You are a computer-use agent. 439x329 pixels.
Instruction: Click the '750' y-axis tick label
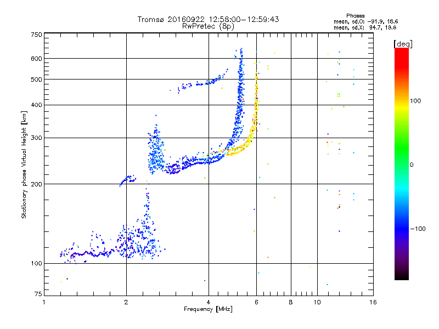click(x=36, y=35)
